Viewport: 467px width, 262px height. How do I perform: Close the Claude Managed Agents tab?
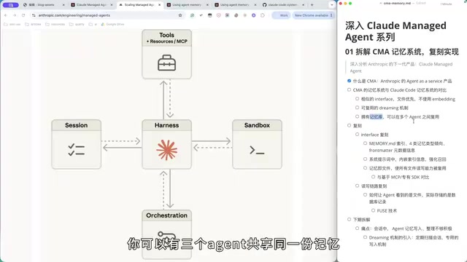click(112, 5)
